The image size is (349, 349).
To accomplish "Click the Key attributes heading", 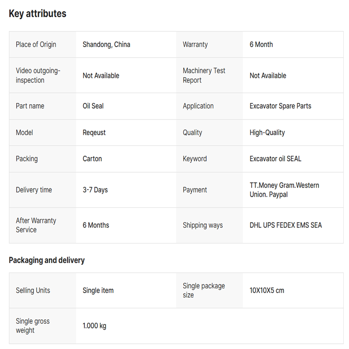I will coord(38,14).
